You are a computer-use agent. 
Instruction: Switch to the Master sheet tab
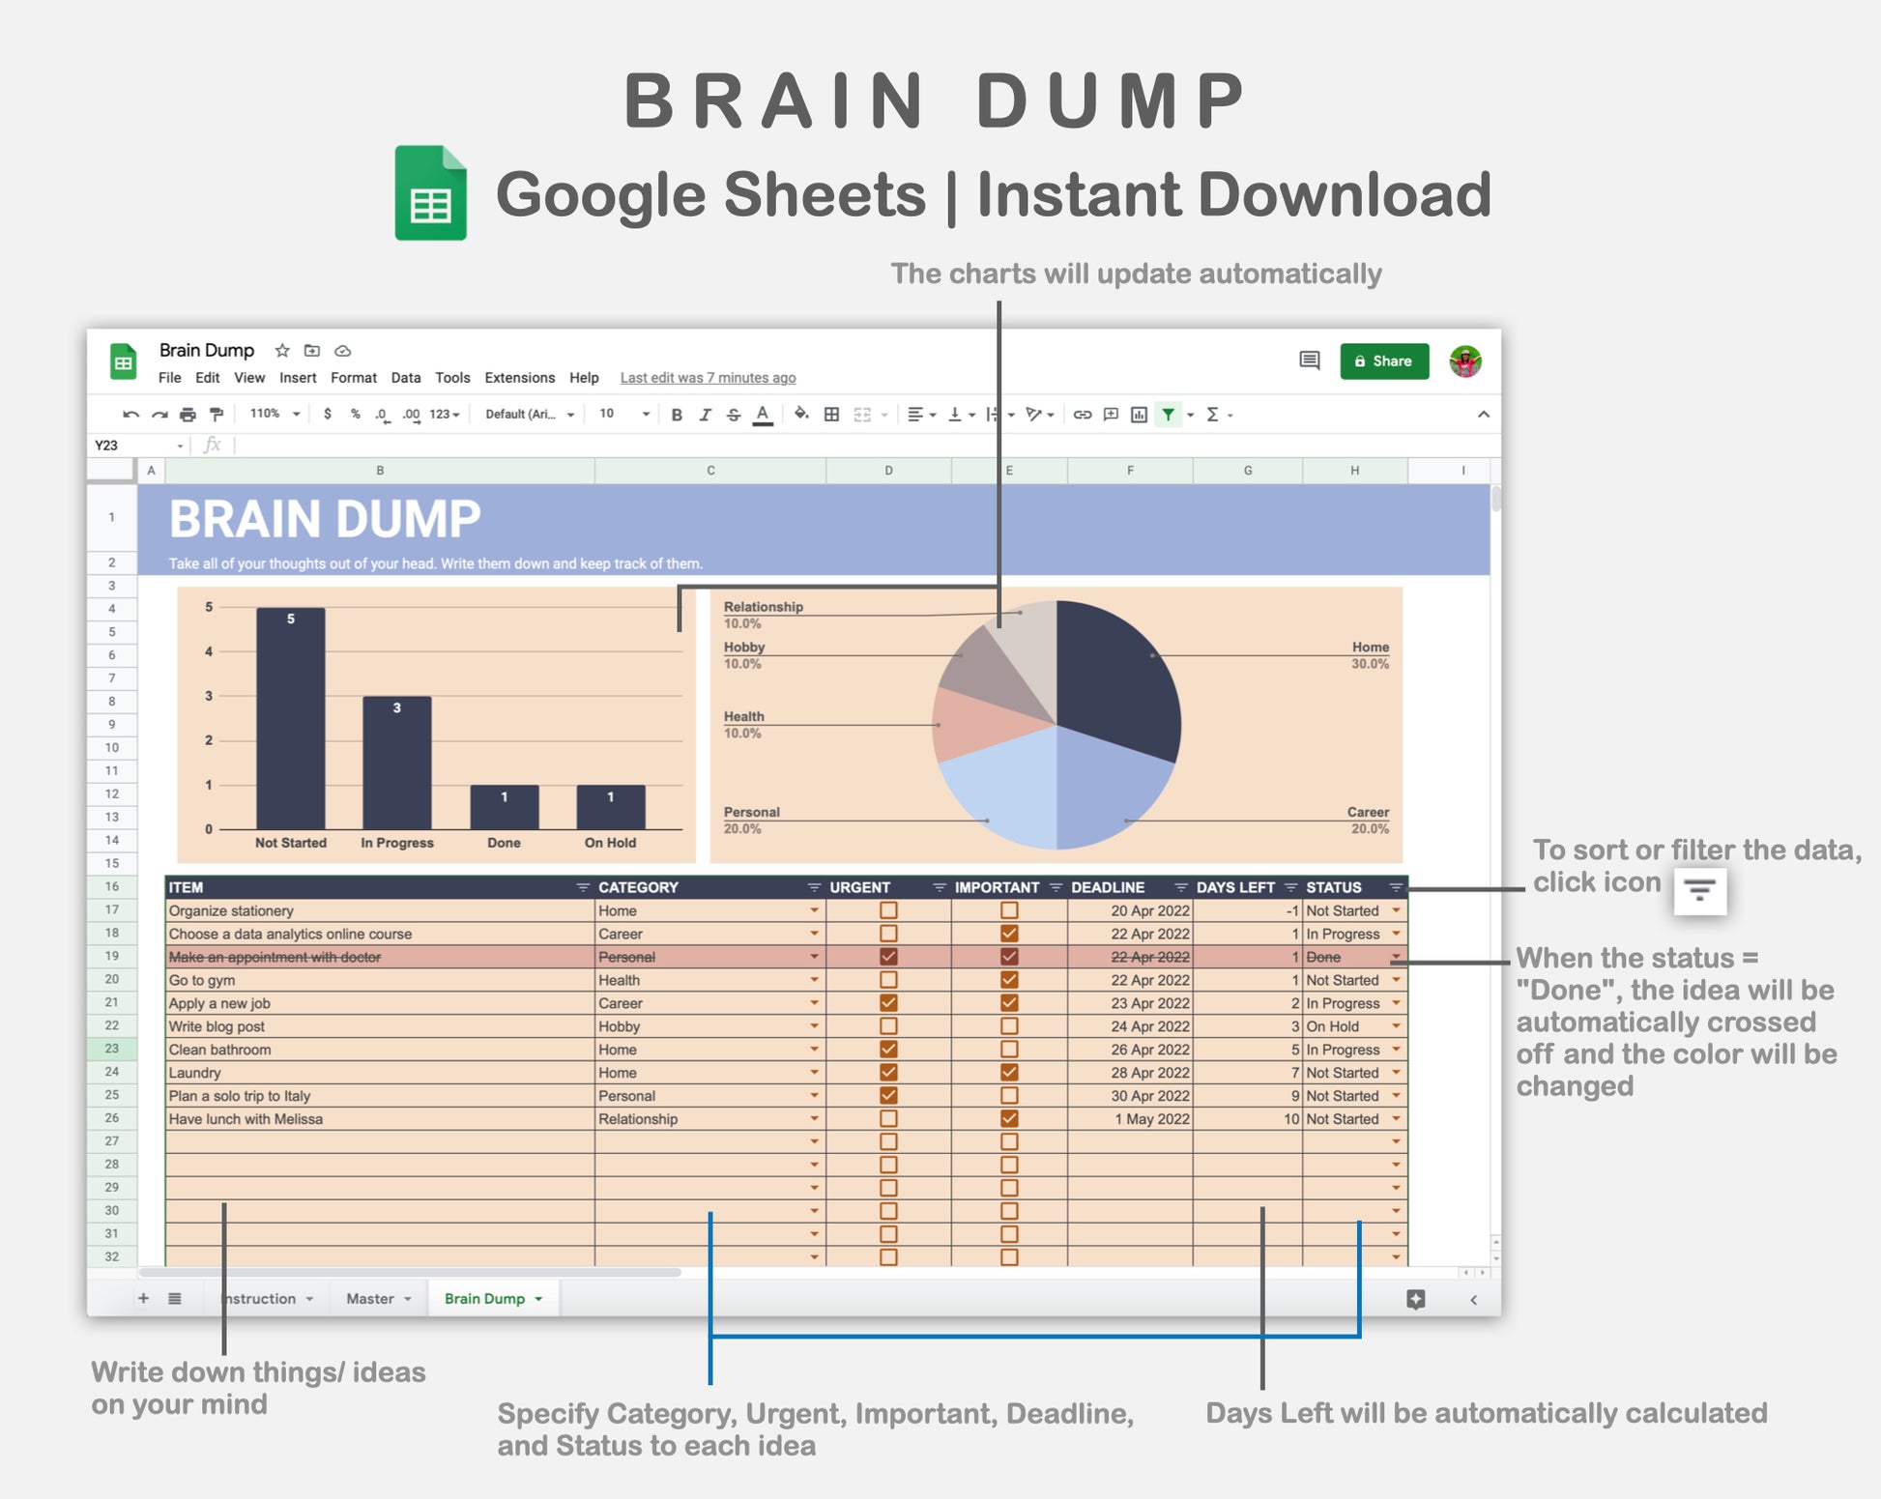(370, 1299)
